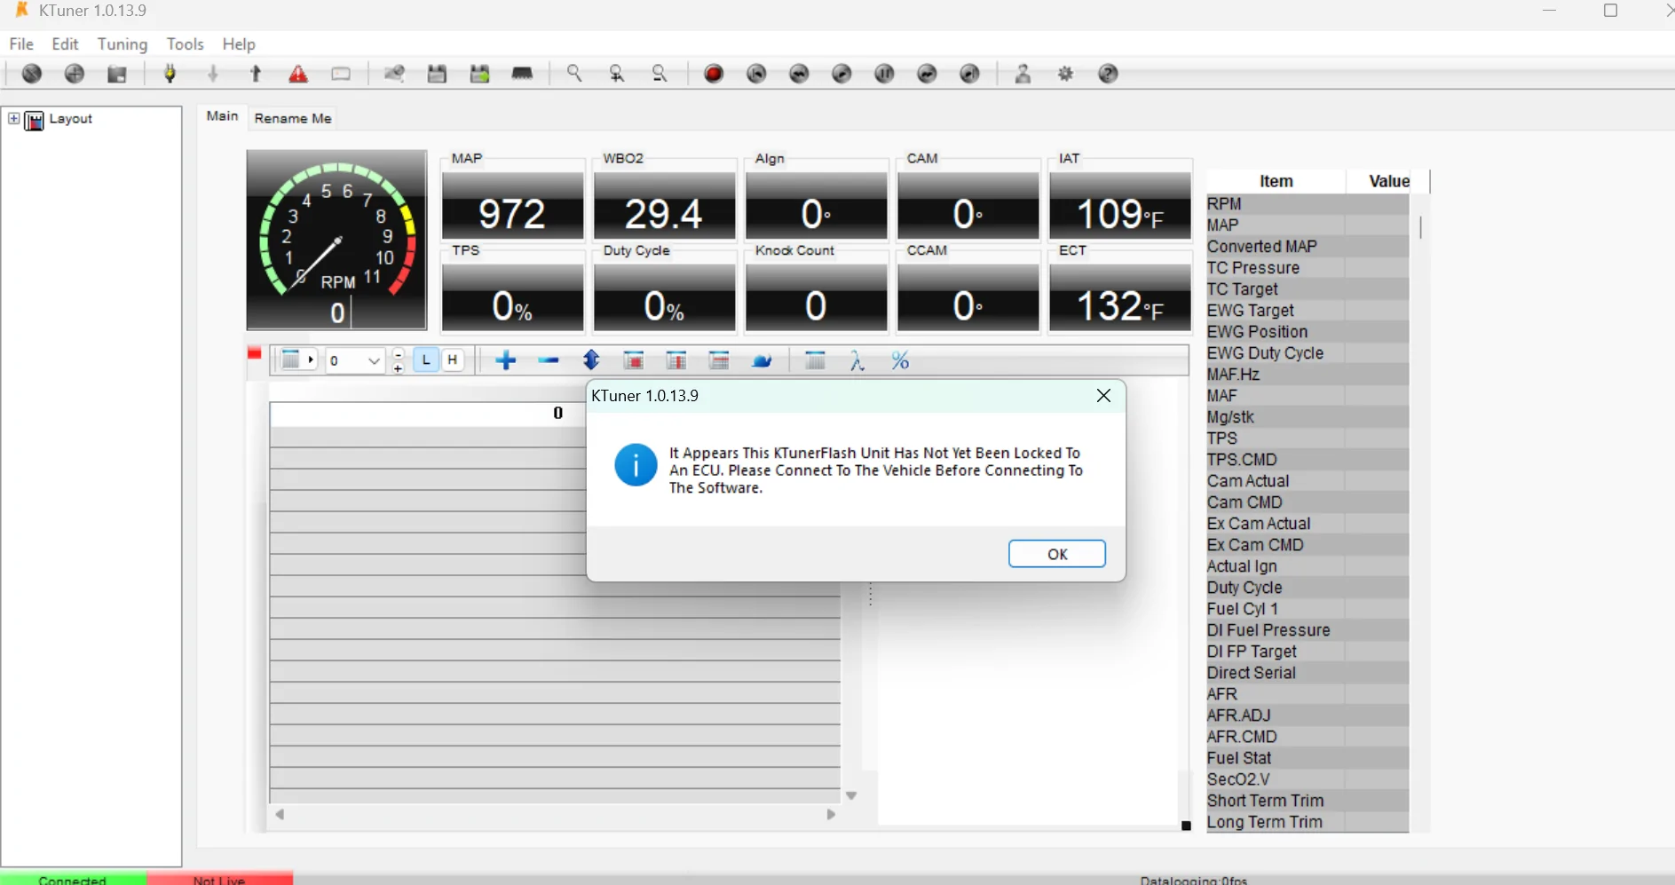Select the DI Fuel Pressure row

pos(1308,630)
